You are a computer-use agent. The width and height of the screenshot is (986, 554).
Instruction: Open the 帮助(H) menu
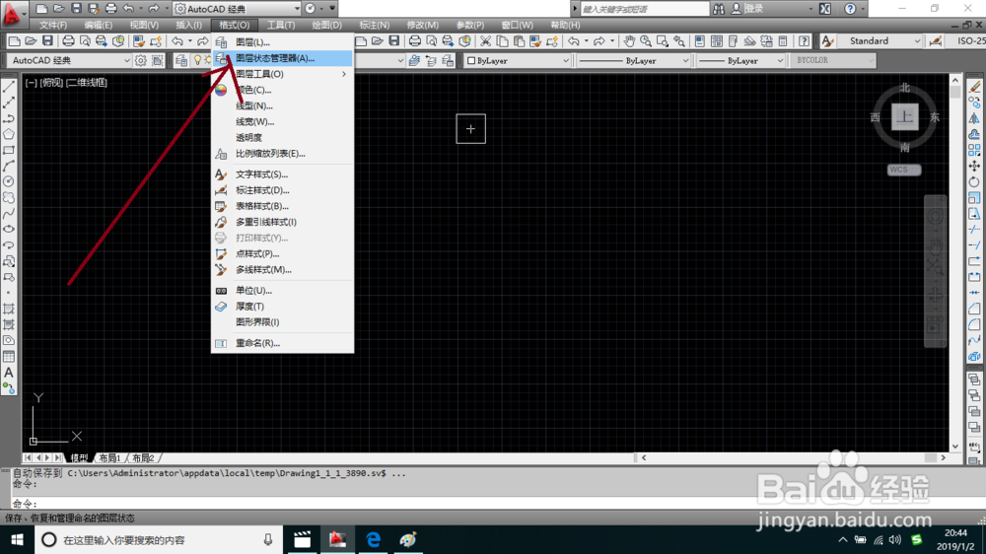tap(565, 26)
